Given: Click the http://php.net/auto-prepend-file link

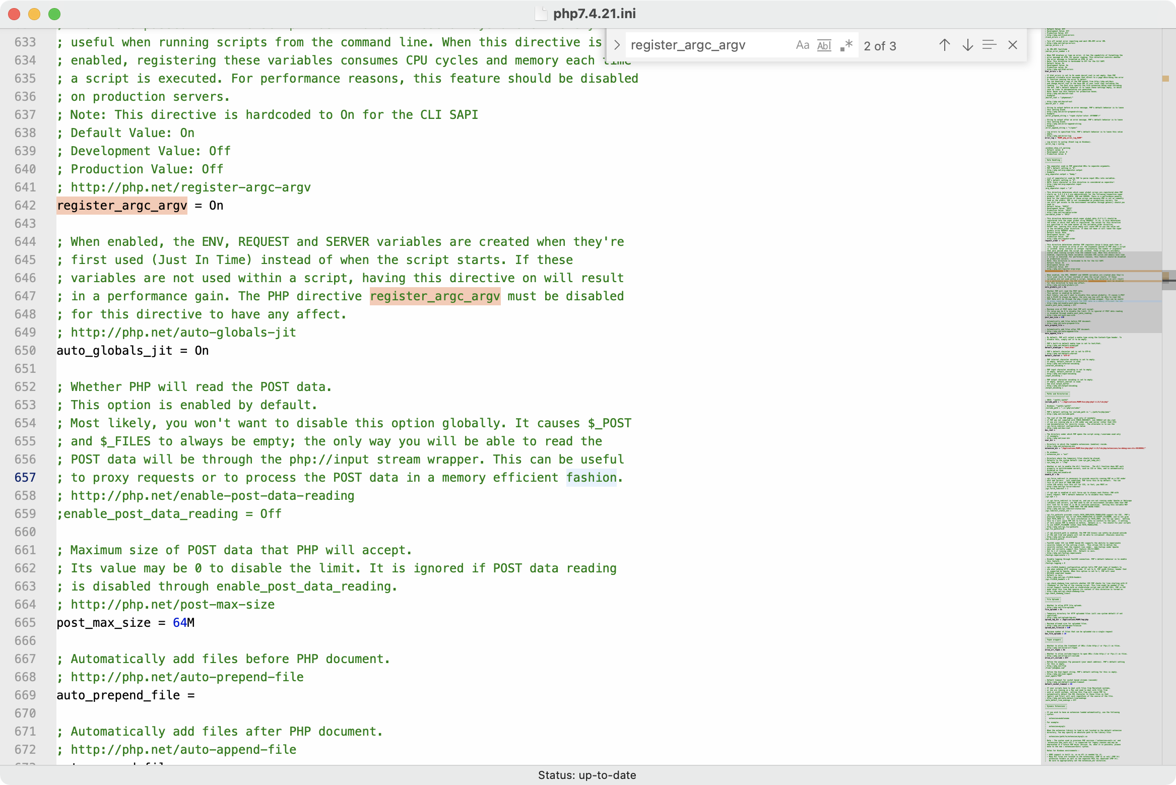Looking at the screenshot, I should 187,677.
